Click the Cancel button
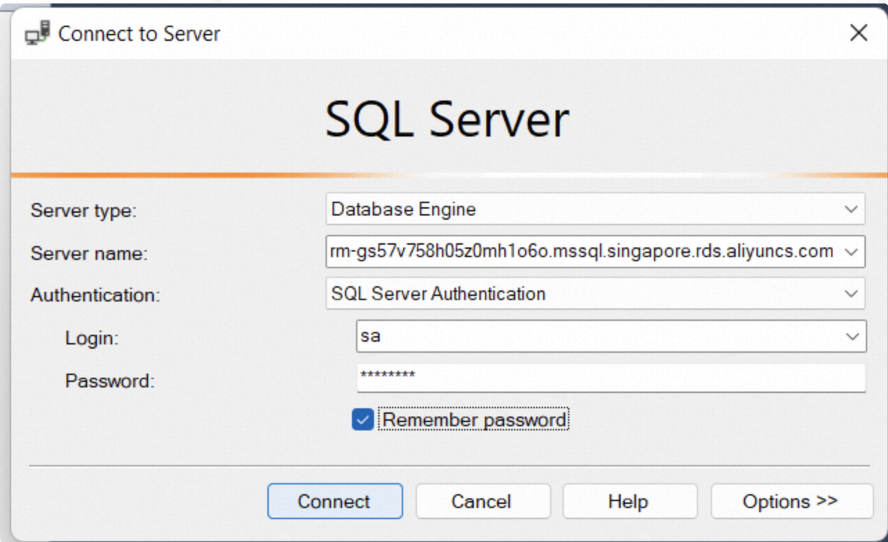The image size is (888, 542). click(x=483, y=501)
